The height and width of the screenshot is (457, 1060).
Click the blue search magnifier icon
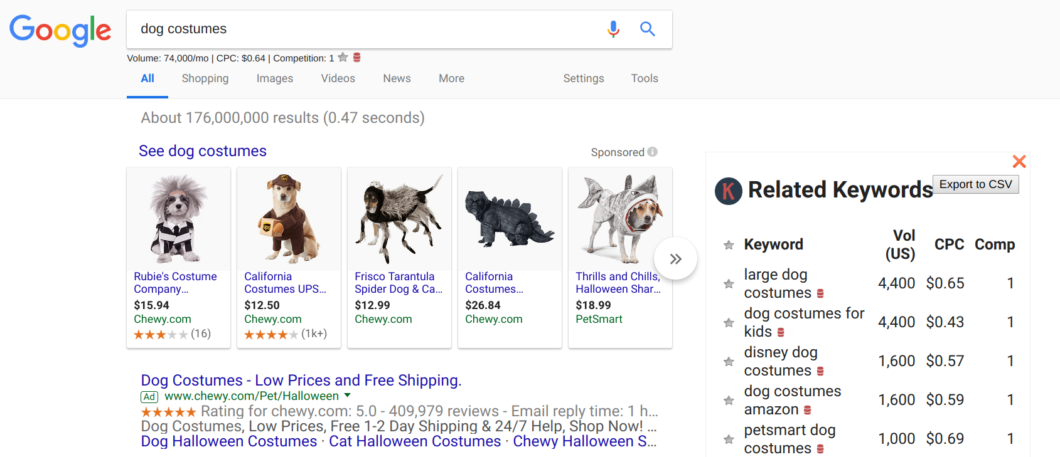pos(647,29)
